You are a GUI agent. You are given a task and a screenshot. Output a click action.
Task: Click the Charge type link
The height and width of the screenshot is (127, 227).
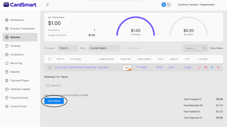187,67
